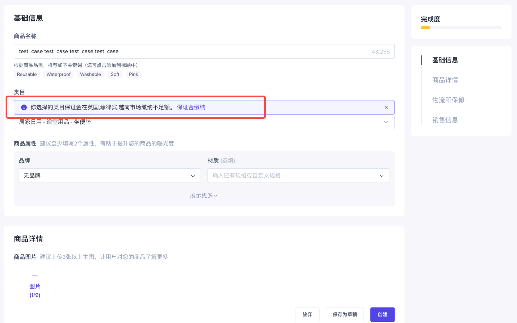Click the 商品名称 product name input field
The height and width of the screenshot is (323, 517).
[x=192, y=51]
